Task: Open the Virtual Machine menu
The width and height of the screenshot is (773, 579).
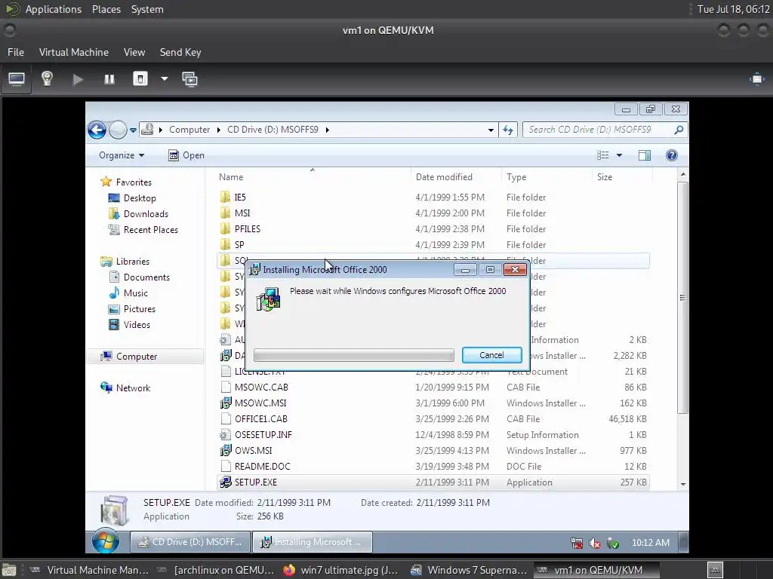Action: tap(74, 52)
